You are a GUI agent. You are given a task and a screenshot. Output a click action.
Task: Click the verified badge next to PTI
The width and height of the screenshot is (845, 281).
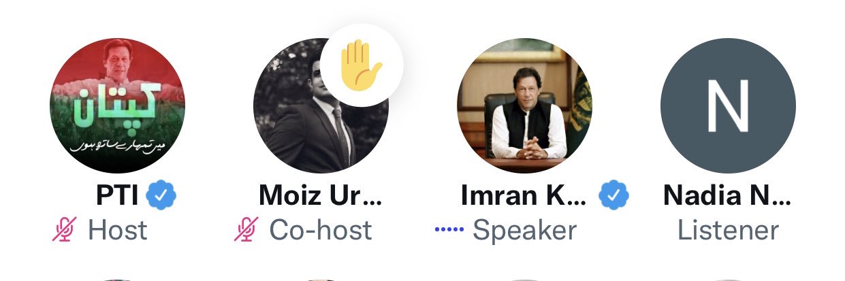[161, 197]
